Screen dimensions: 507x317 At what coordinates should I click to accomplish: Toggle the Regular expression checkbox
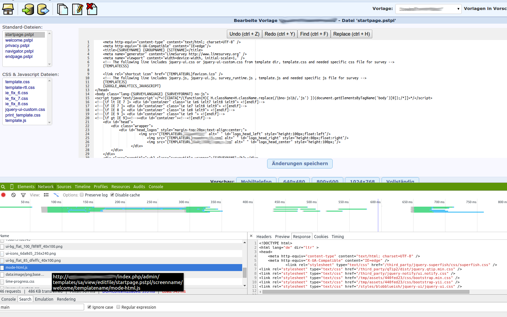click(118, 307)
